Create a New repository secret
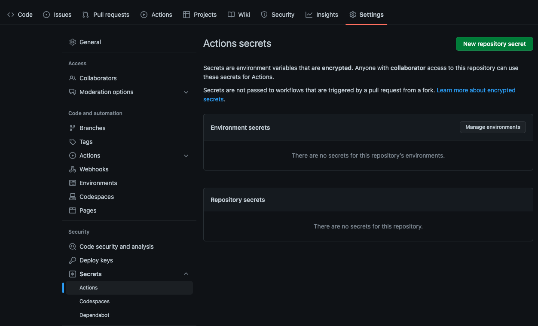 click(494, 44)
